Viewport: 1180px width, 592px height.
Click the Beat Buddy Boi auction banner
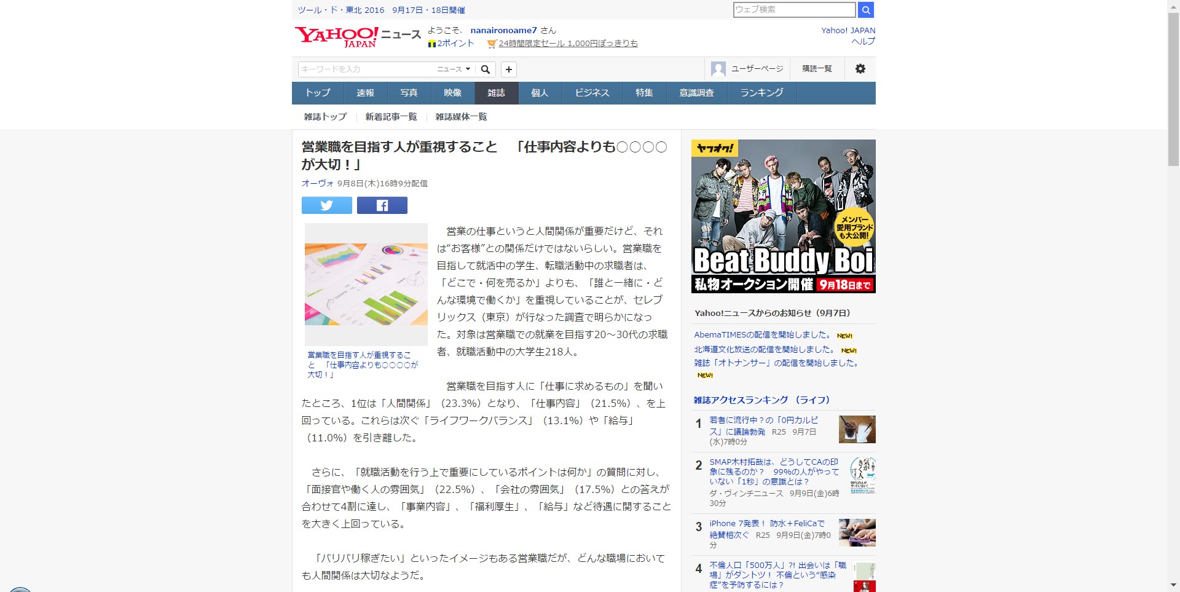tap(784, 216)
